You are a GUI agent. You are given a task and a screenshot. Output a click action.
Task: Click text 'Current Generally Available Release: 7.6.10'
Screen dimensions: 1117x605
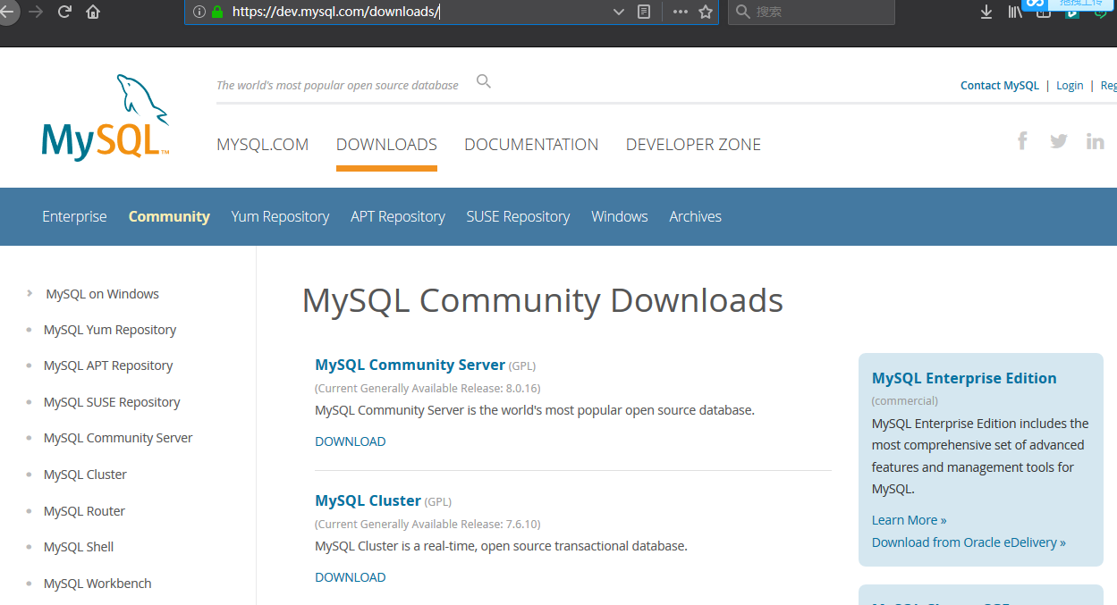(x=427, y=525)
